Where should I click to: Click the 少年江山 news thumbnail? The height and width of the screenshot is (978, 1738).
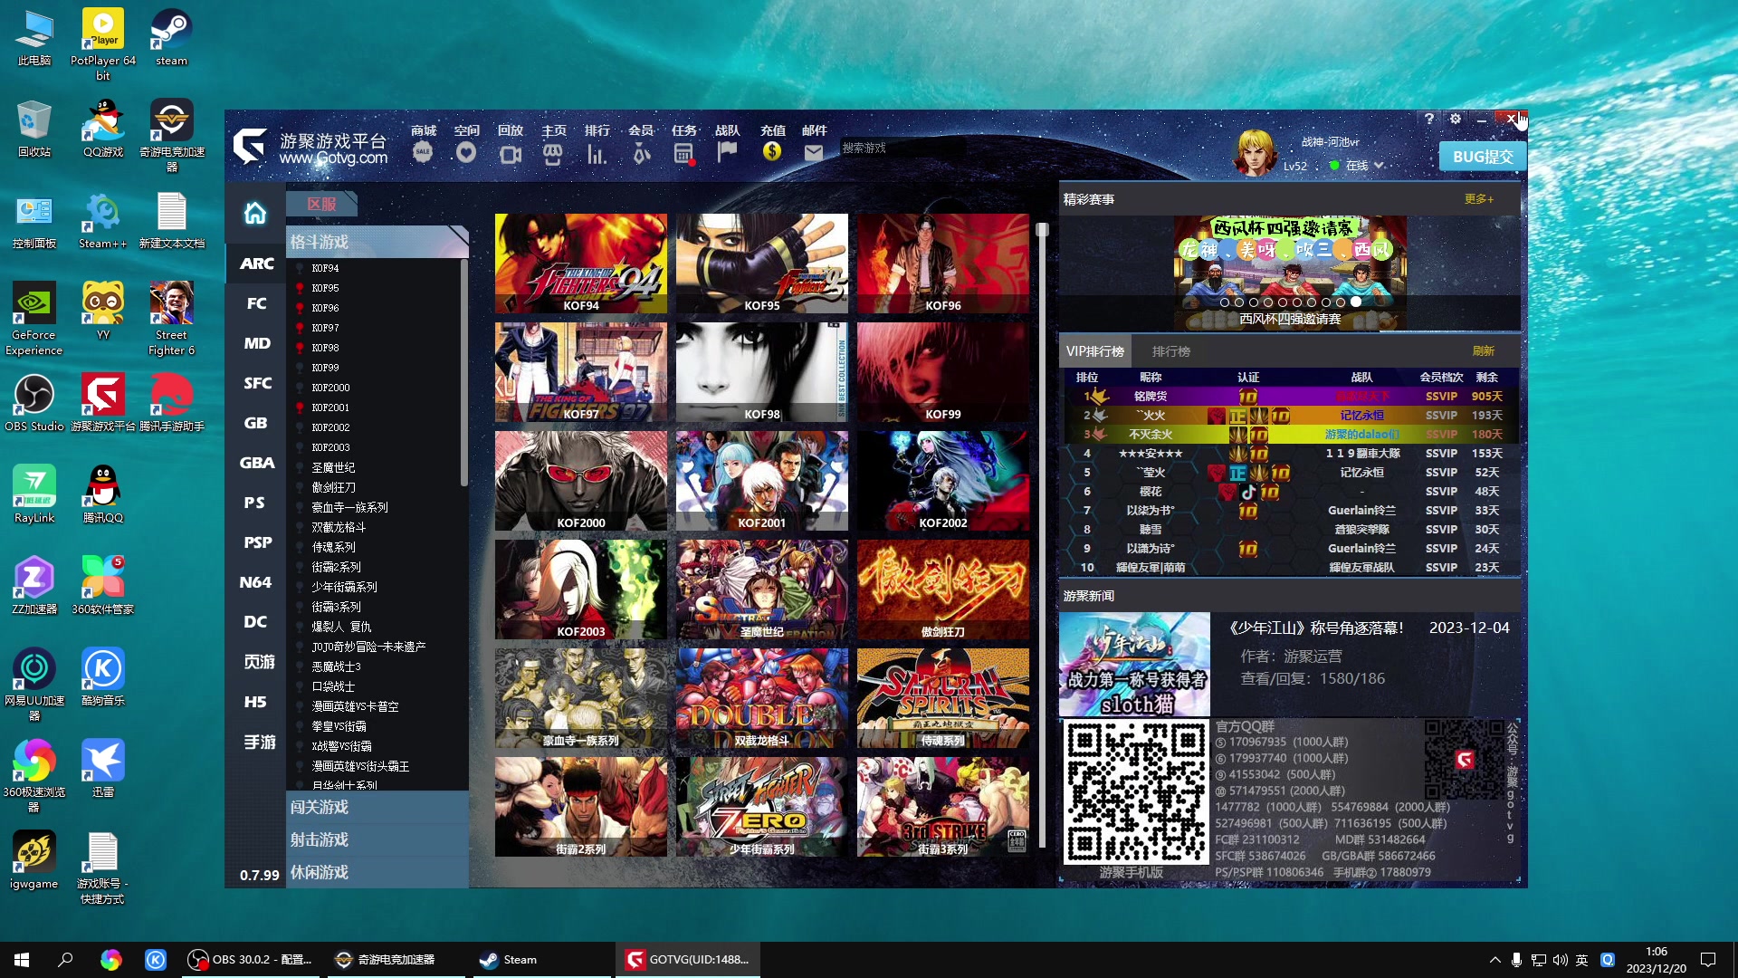point(1134,665)
